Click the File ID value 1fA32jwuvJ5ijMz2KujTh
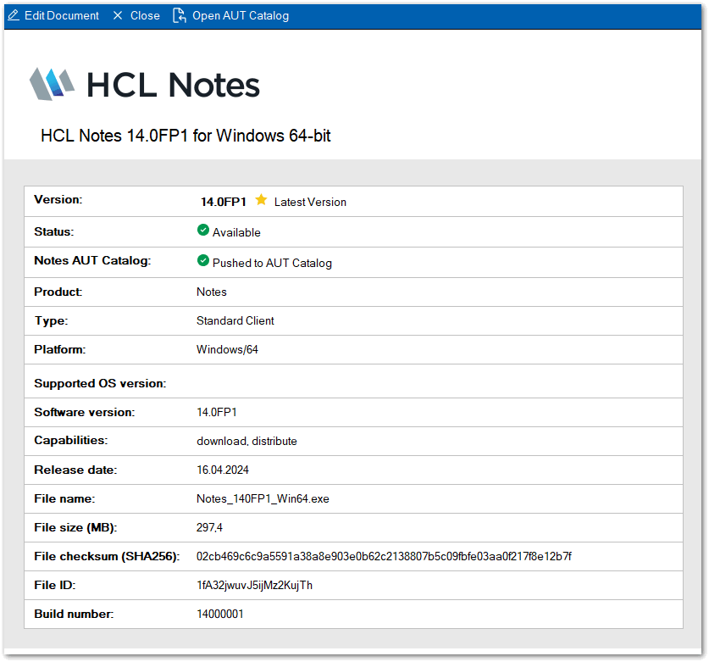This screenshot has width=709, height=662. click(x=255, y=586)
